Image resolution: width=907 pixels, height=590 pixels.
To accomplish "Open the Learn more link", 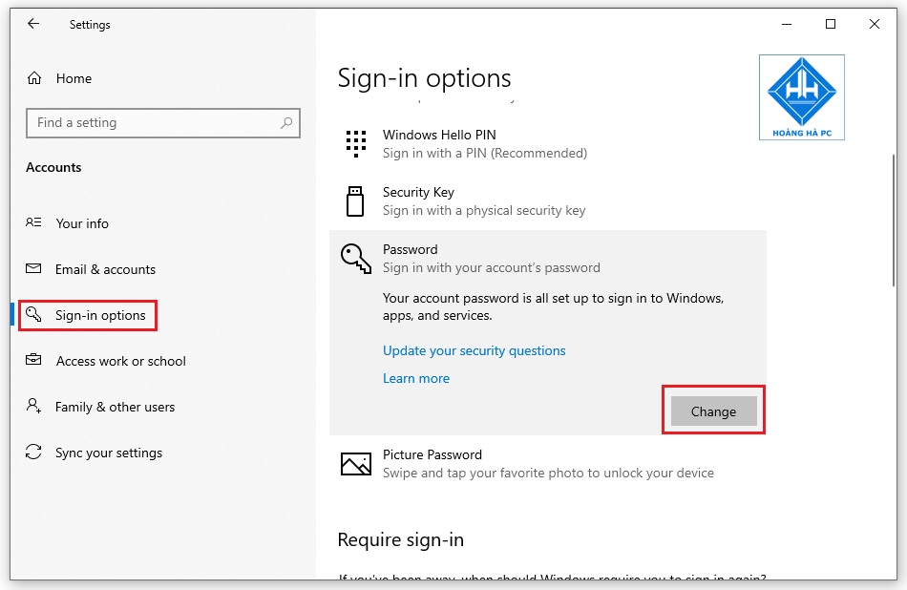I will pos(416,378).
